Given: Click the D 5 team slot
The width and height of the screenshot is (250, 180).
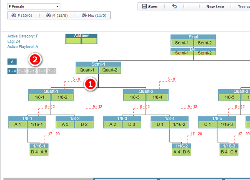Looking at the screenshot, I should pyautogui.click(x=186, y=152).
